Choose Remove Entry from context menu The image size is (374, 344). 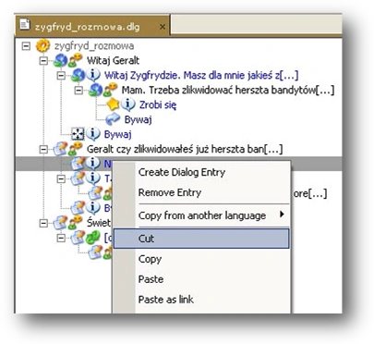click(201, 192)
